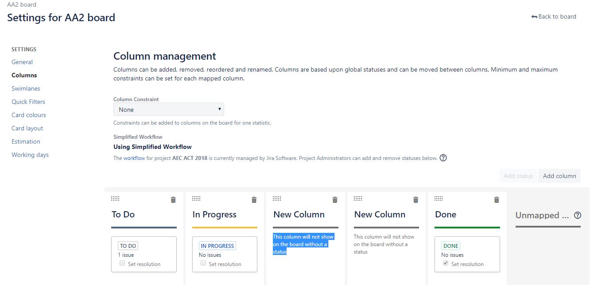
Task: Click the Add status button
Action: 518,176
